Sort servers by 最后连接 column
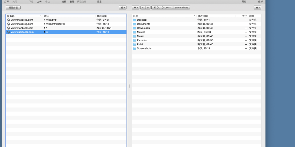 click(102, 16)
